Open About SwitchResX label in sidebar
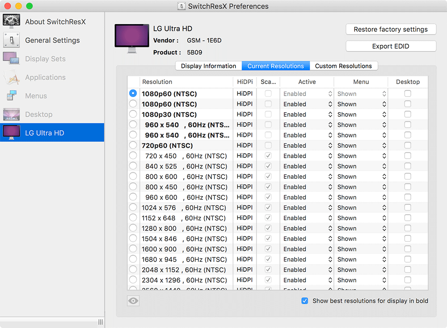This screenshot has height=328, width=447. [55, 21]
